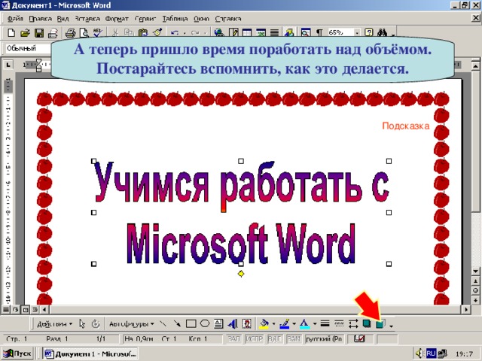Insert Clip Art picture

247,323
